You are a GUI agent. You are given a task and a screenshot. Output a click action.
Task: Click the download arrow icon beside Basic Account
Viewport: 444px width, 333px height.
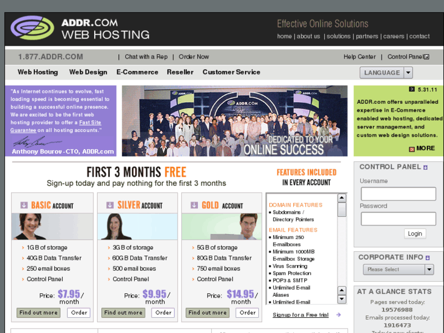point(24,205)
